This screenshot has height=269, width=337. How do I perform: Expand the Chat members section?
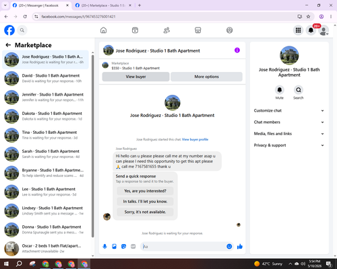point(289,122)
